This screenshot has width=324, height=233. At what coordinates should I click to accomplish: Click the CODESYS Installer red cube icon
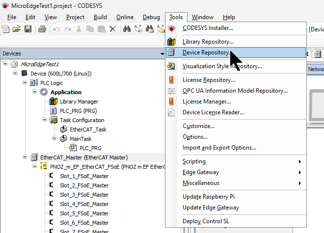coord(171,28)
